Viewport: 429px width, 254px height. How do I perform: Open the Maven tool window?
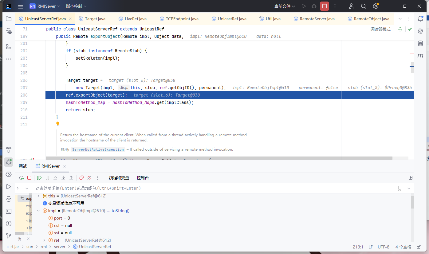point(420,56)
